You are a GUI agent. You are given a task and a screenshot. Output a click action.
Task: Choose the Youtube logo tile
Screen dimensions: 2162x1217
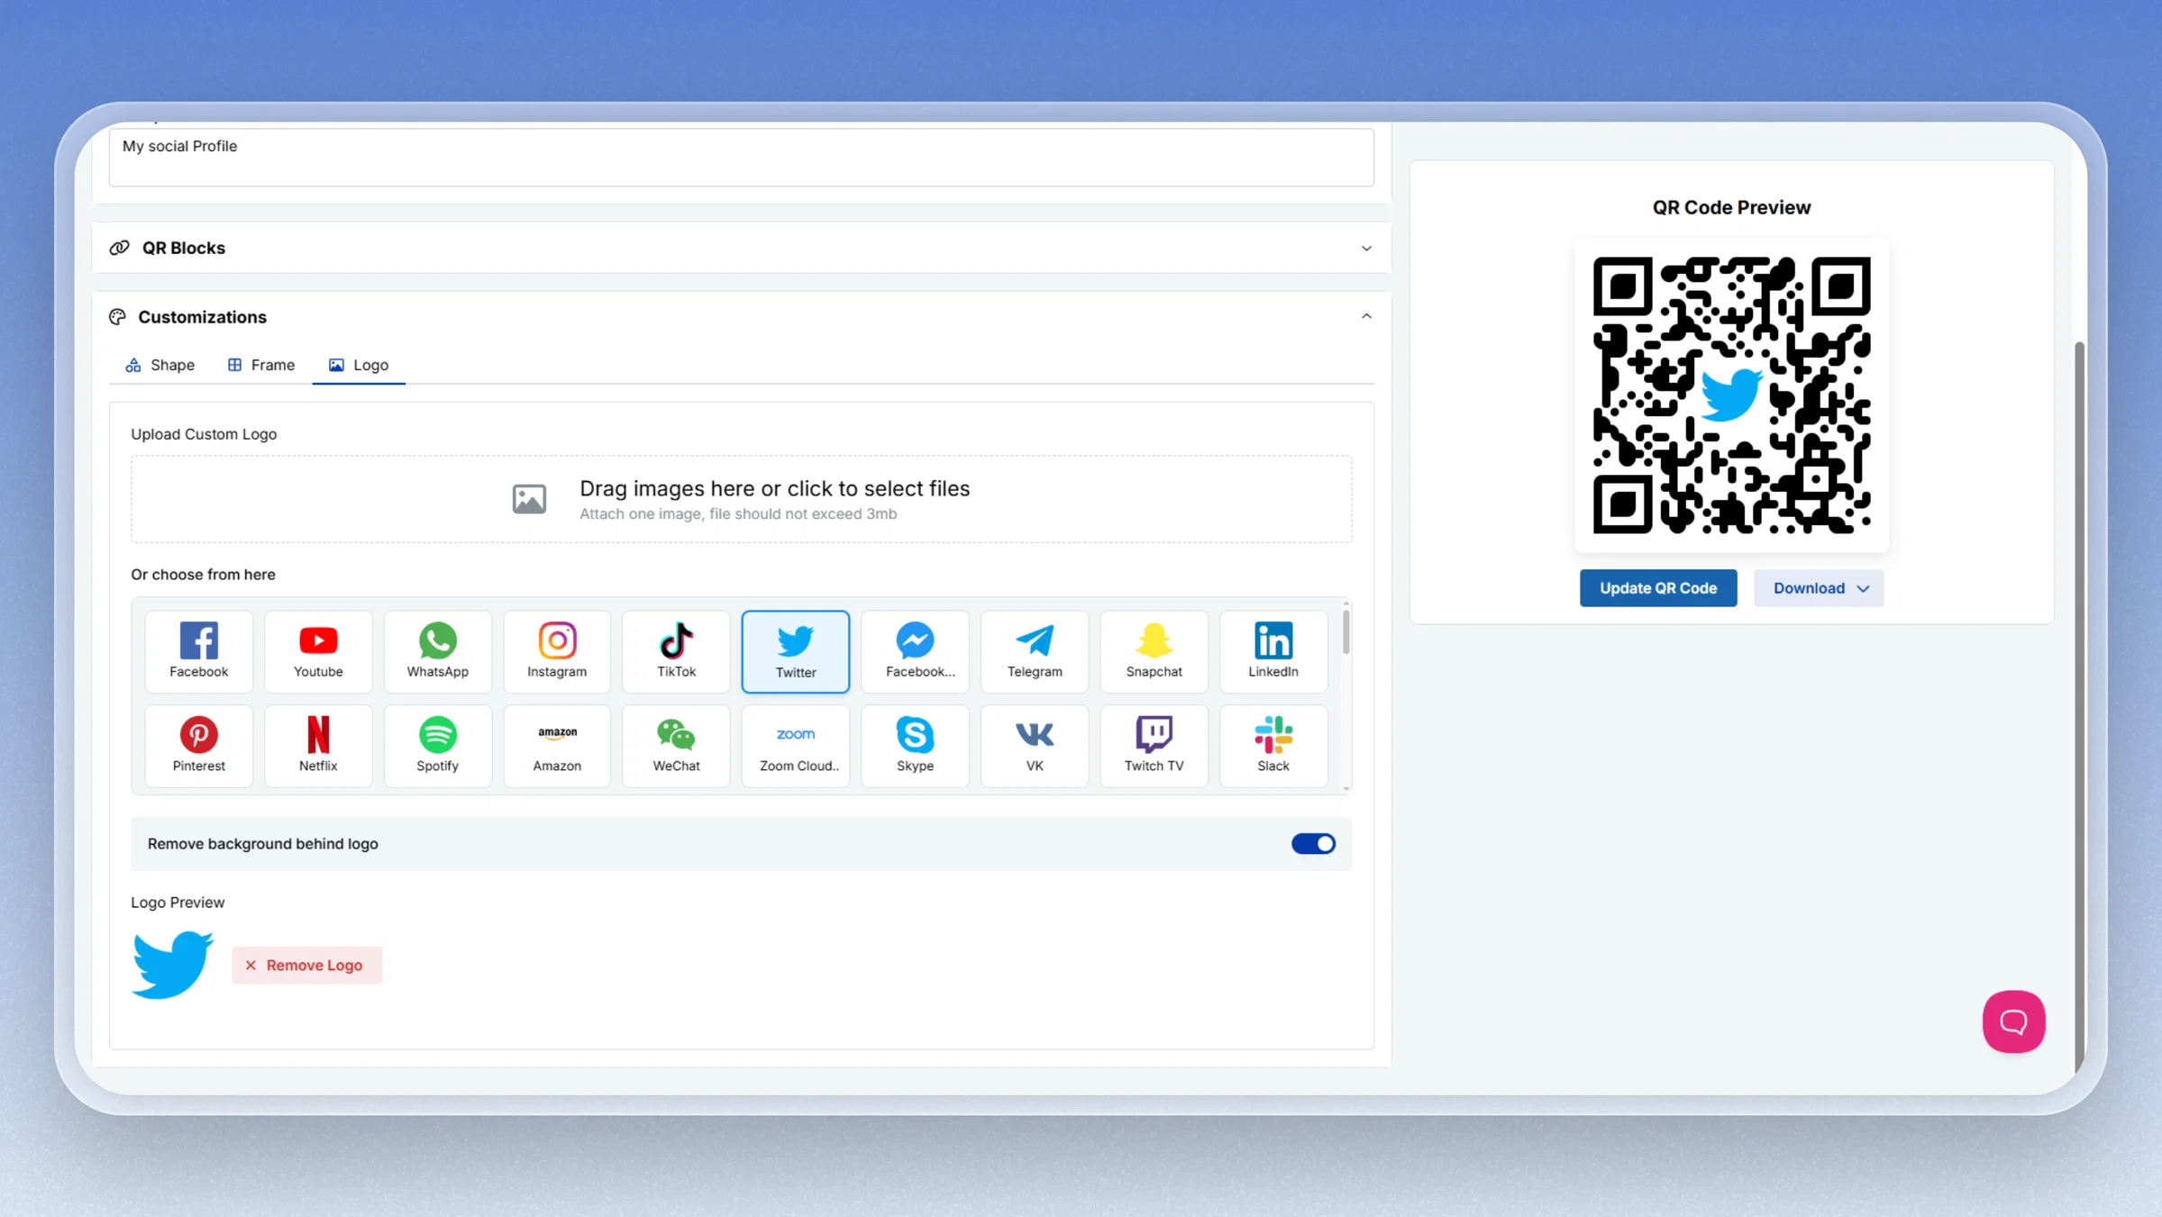tap(318, 651)
